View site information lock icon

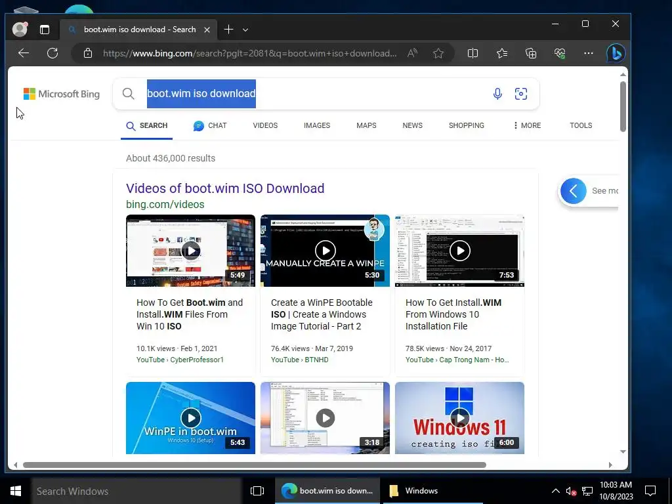click(x=88, y=53)
